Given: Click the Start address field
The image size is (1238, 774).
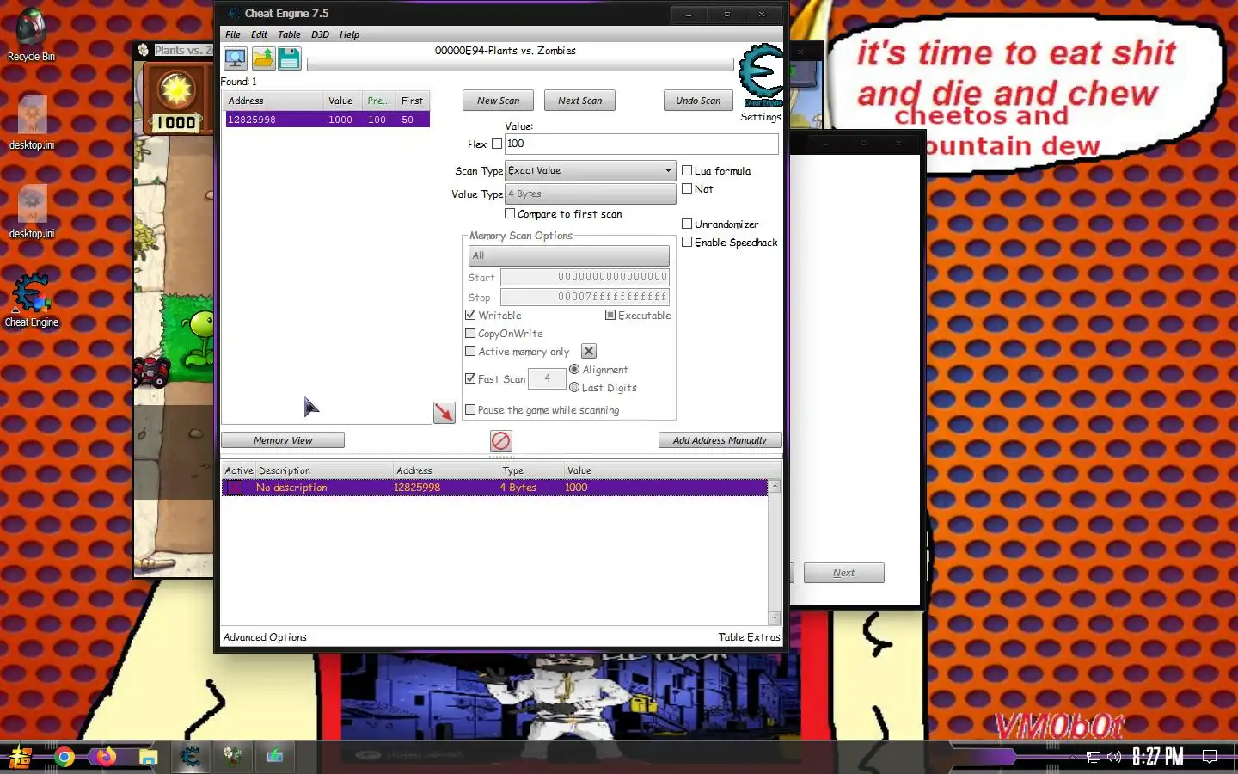Looking at the screenshot, I should point(585,277).
